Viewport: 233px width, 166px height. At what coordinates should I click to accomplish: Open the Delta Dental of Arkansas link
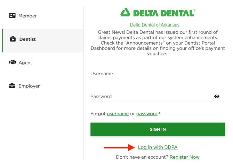[x=155, y=25]
